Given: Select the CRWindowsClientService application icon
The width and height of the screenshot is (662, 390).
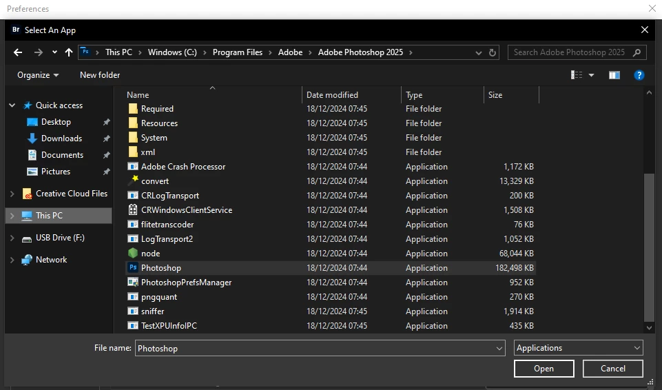Looking at the screenshot, I should pos(133,209).
